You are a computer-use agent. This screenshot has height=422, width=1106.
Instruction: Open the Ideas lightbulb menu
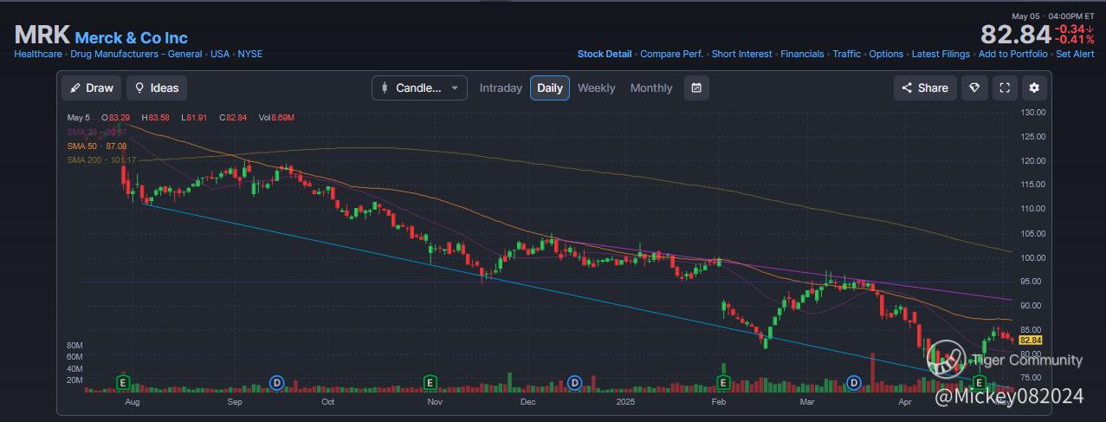(157, 88)
